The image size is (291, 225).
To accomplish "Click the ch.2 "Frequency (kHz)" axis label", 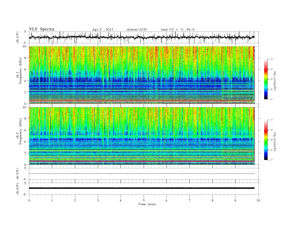I will point(21,131).
